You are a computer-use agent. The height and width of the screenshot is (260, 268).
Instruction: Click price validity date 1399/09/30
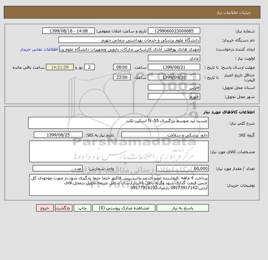[x=174, y=77]
